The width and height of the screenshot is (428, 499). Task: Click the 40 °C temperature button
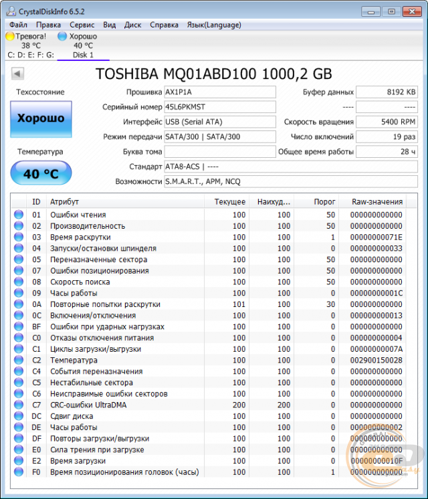tap(41, 173)
